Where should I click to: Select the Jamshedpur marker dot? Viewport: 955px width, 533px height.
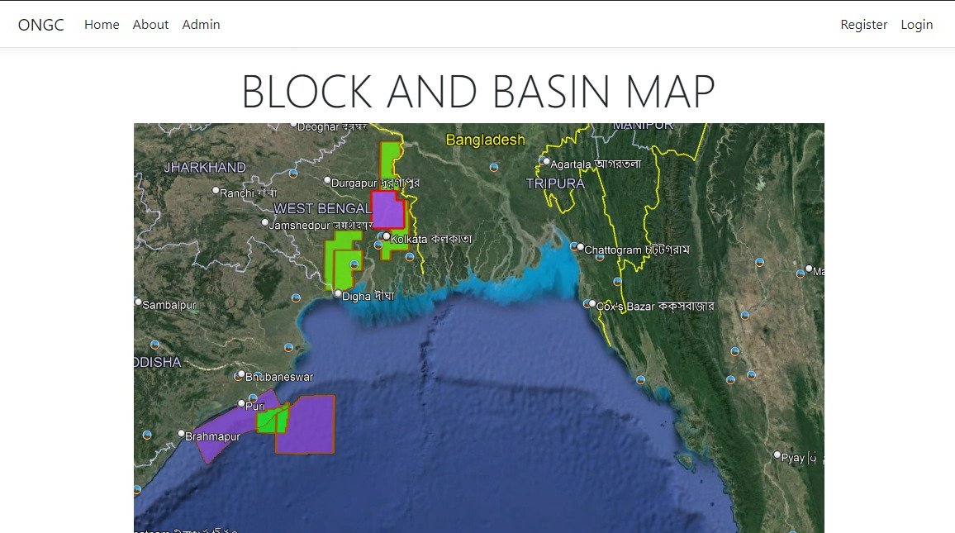pos(265,223)
